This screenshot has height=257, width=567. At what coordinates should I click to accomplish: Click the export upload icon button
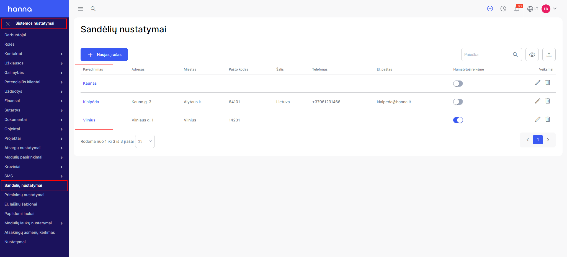[549, 54]
